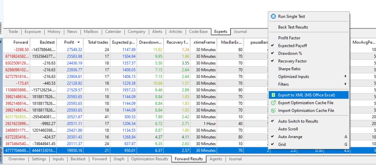376x165 pixels.
Task: Sort by the Total trades column header
Action: coord(97,43)
